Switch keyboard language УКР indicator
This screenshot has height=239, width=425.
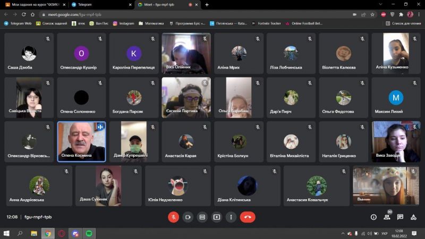[x=384, y=233]
